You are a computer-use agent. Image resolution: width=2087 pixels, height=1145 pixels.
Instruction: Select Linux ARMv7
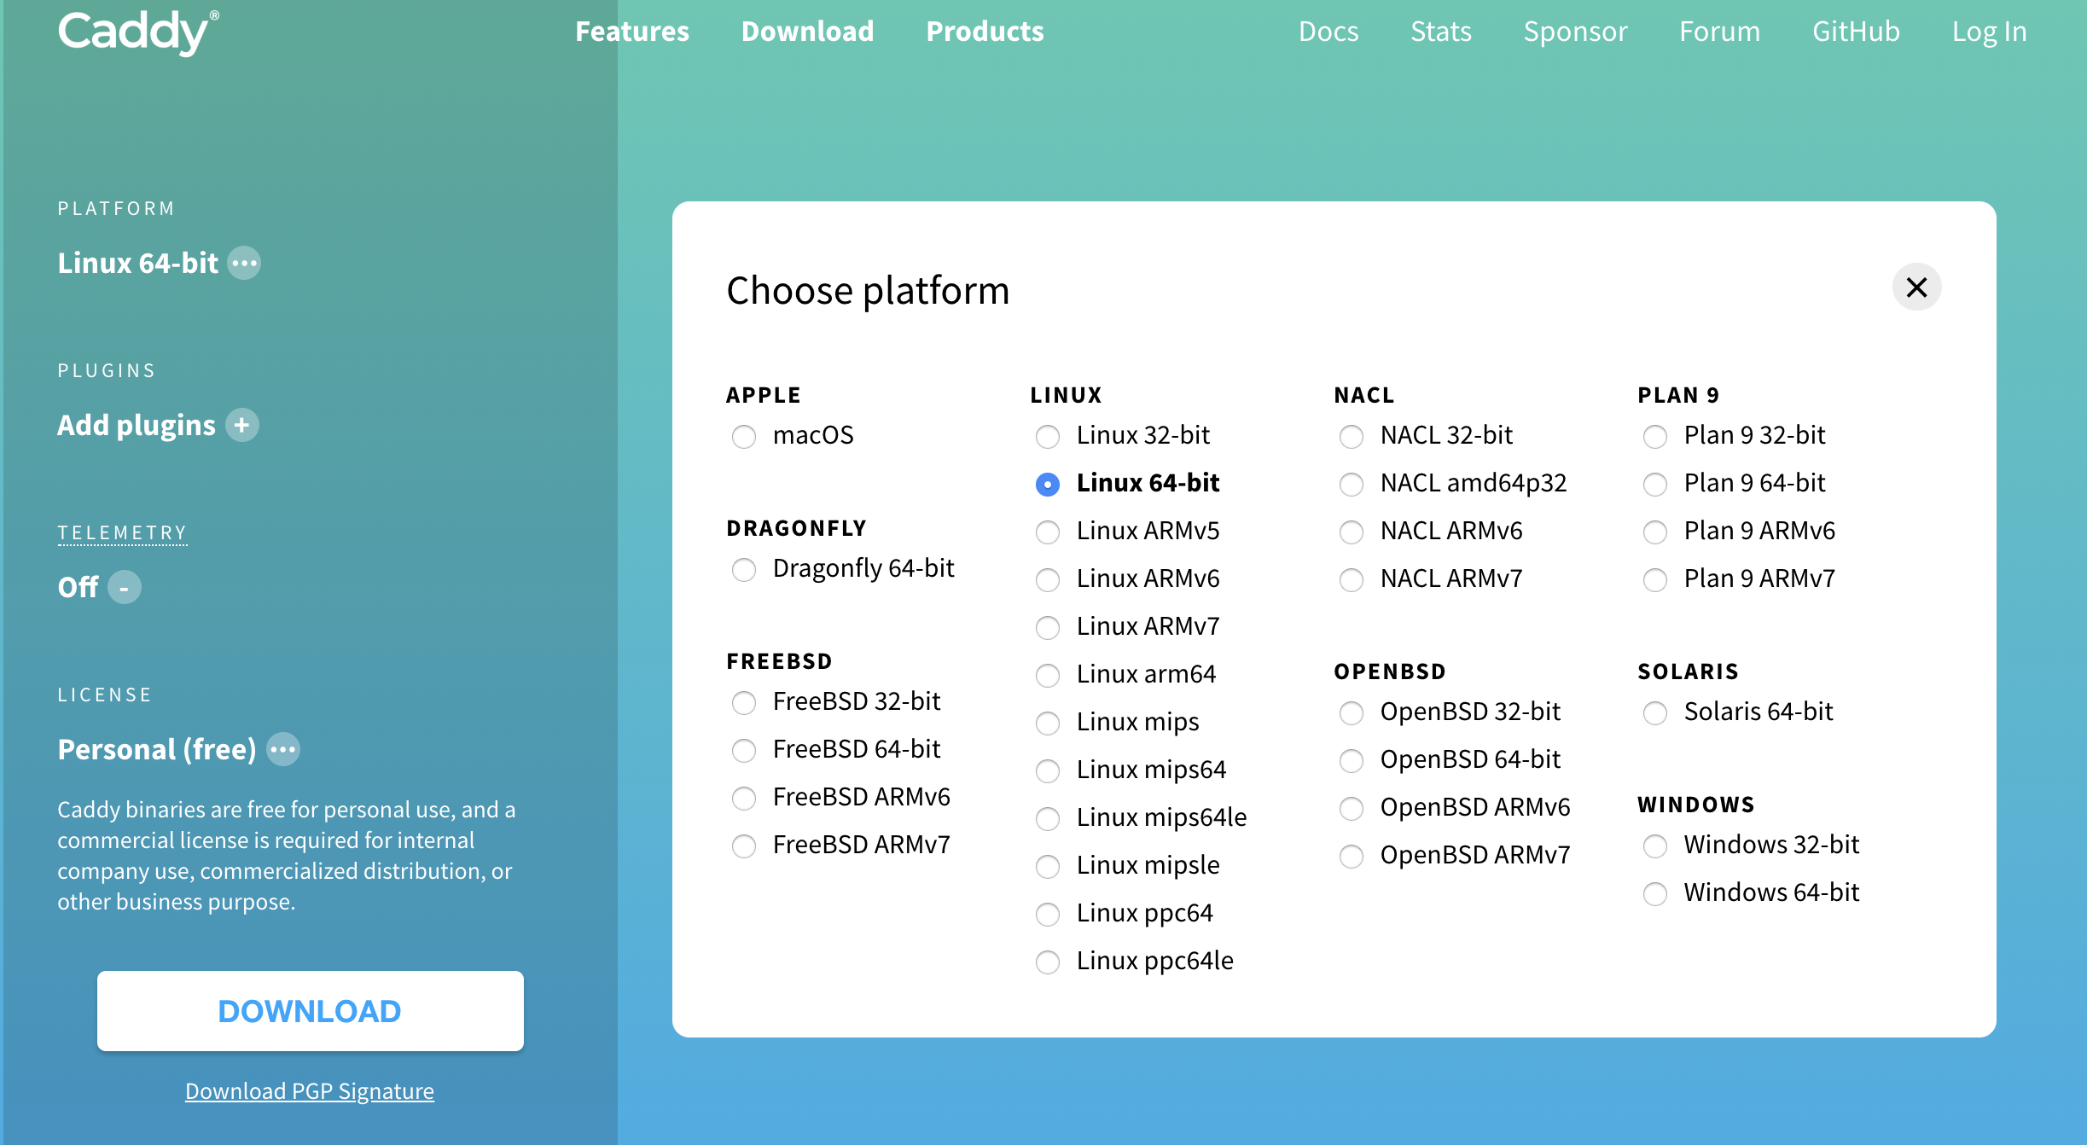1048,627
